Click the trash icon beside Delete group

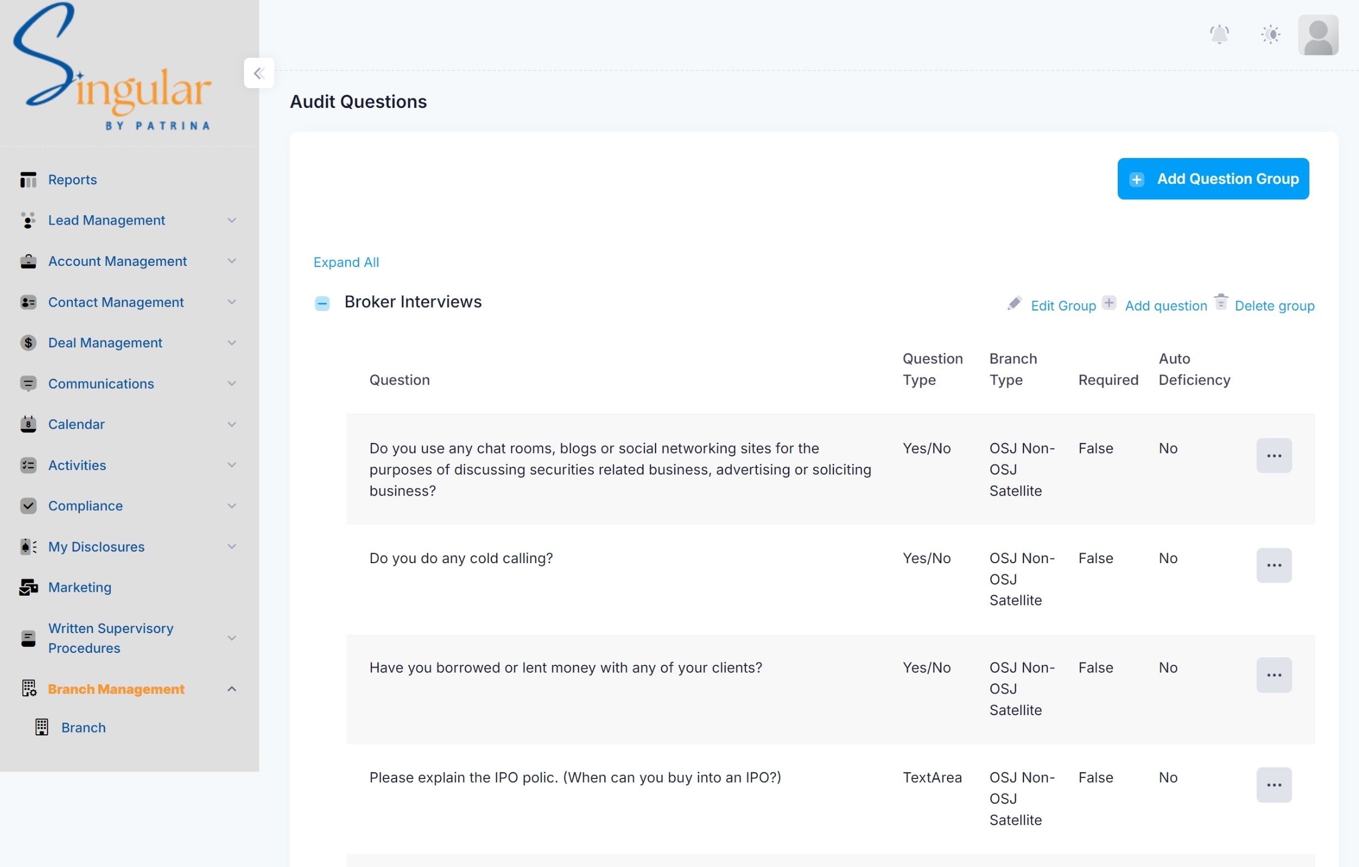tap(1221, 302)
